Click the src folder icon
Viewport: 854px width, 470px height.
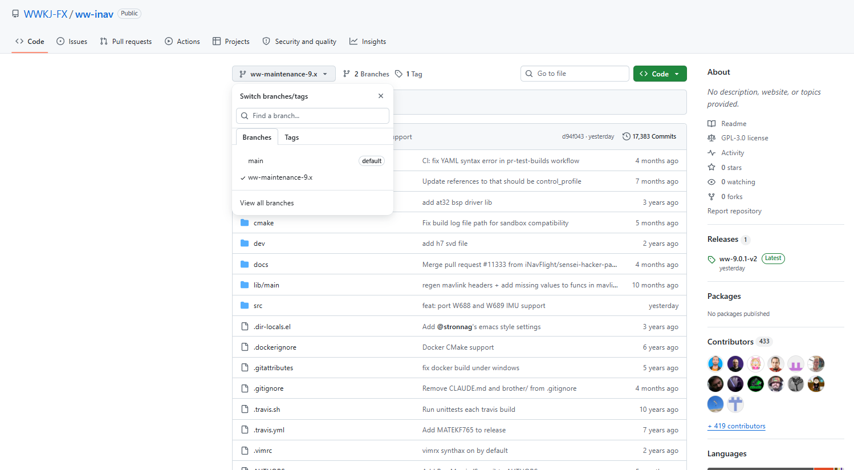tap(245, 306)
